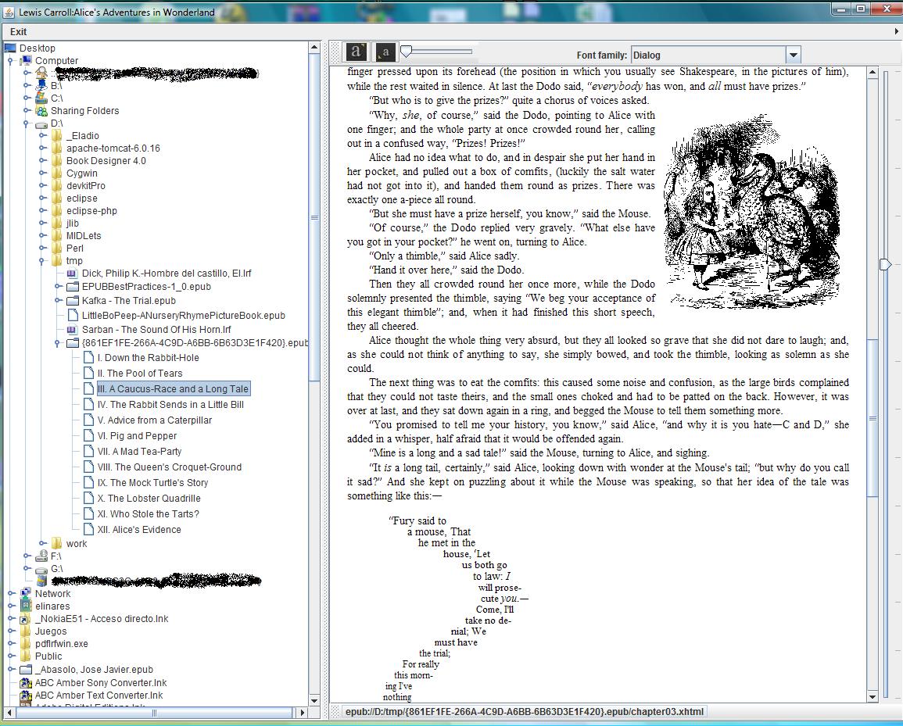Click the C:\ drive icon
The height and width of the screenshot is (726, 903).
click(41, 98)
